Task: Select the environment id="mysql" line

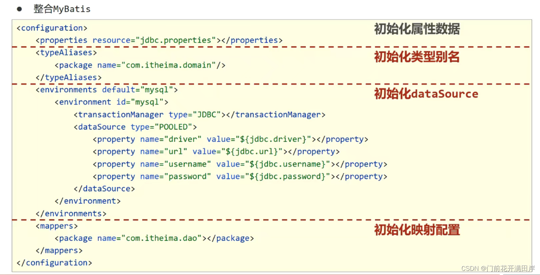Action: pyautogui.click(x=111, y=102)
